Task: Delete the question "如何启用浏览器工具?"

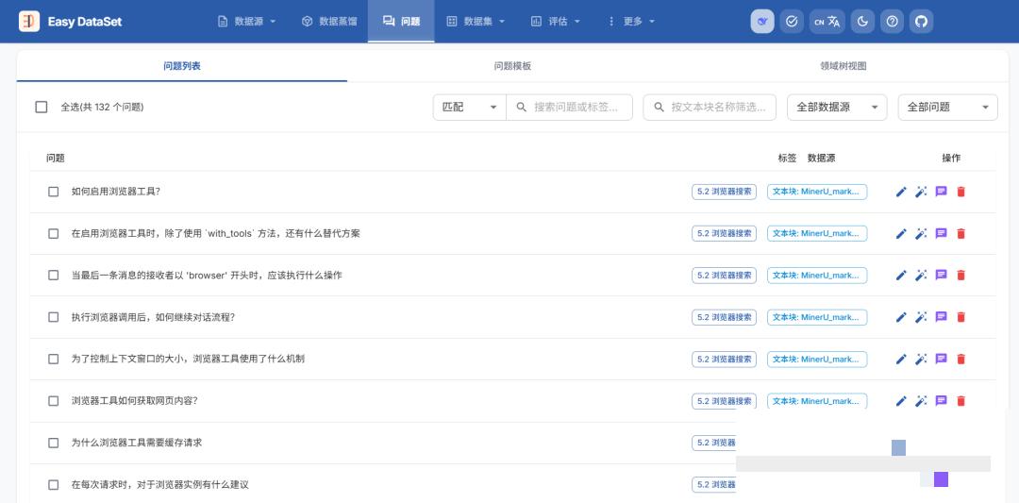Action: coord(961,192)
